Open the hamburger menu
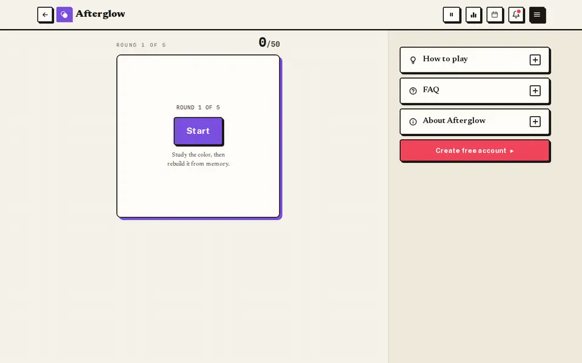Image resolution: width=582 pixels, height=363 pixels. [x=537, y=15]
